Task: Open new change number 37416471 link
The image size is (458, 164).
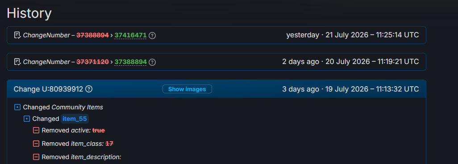Action: (130, 36)
